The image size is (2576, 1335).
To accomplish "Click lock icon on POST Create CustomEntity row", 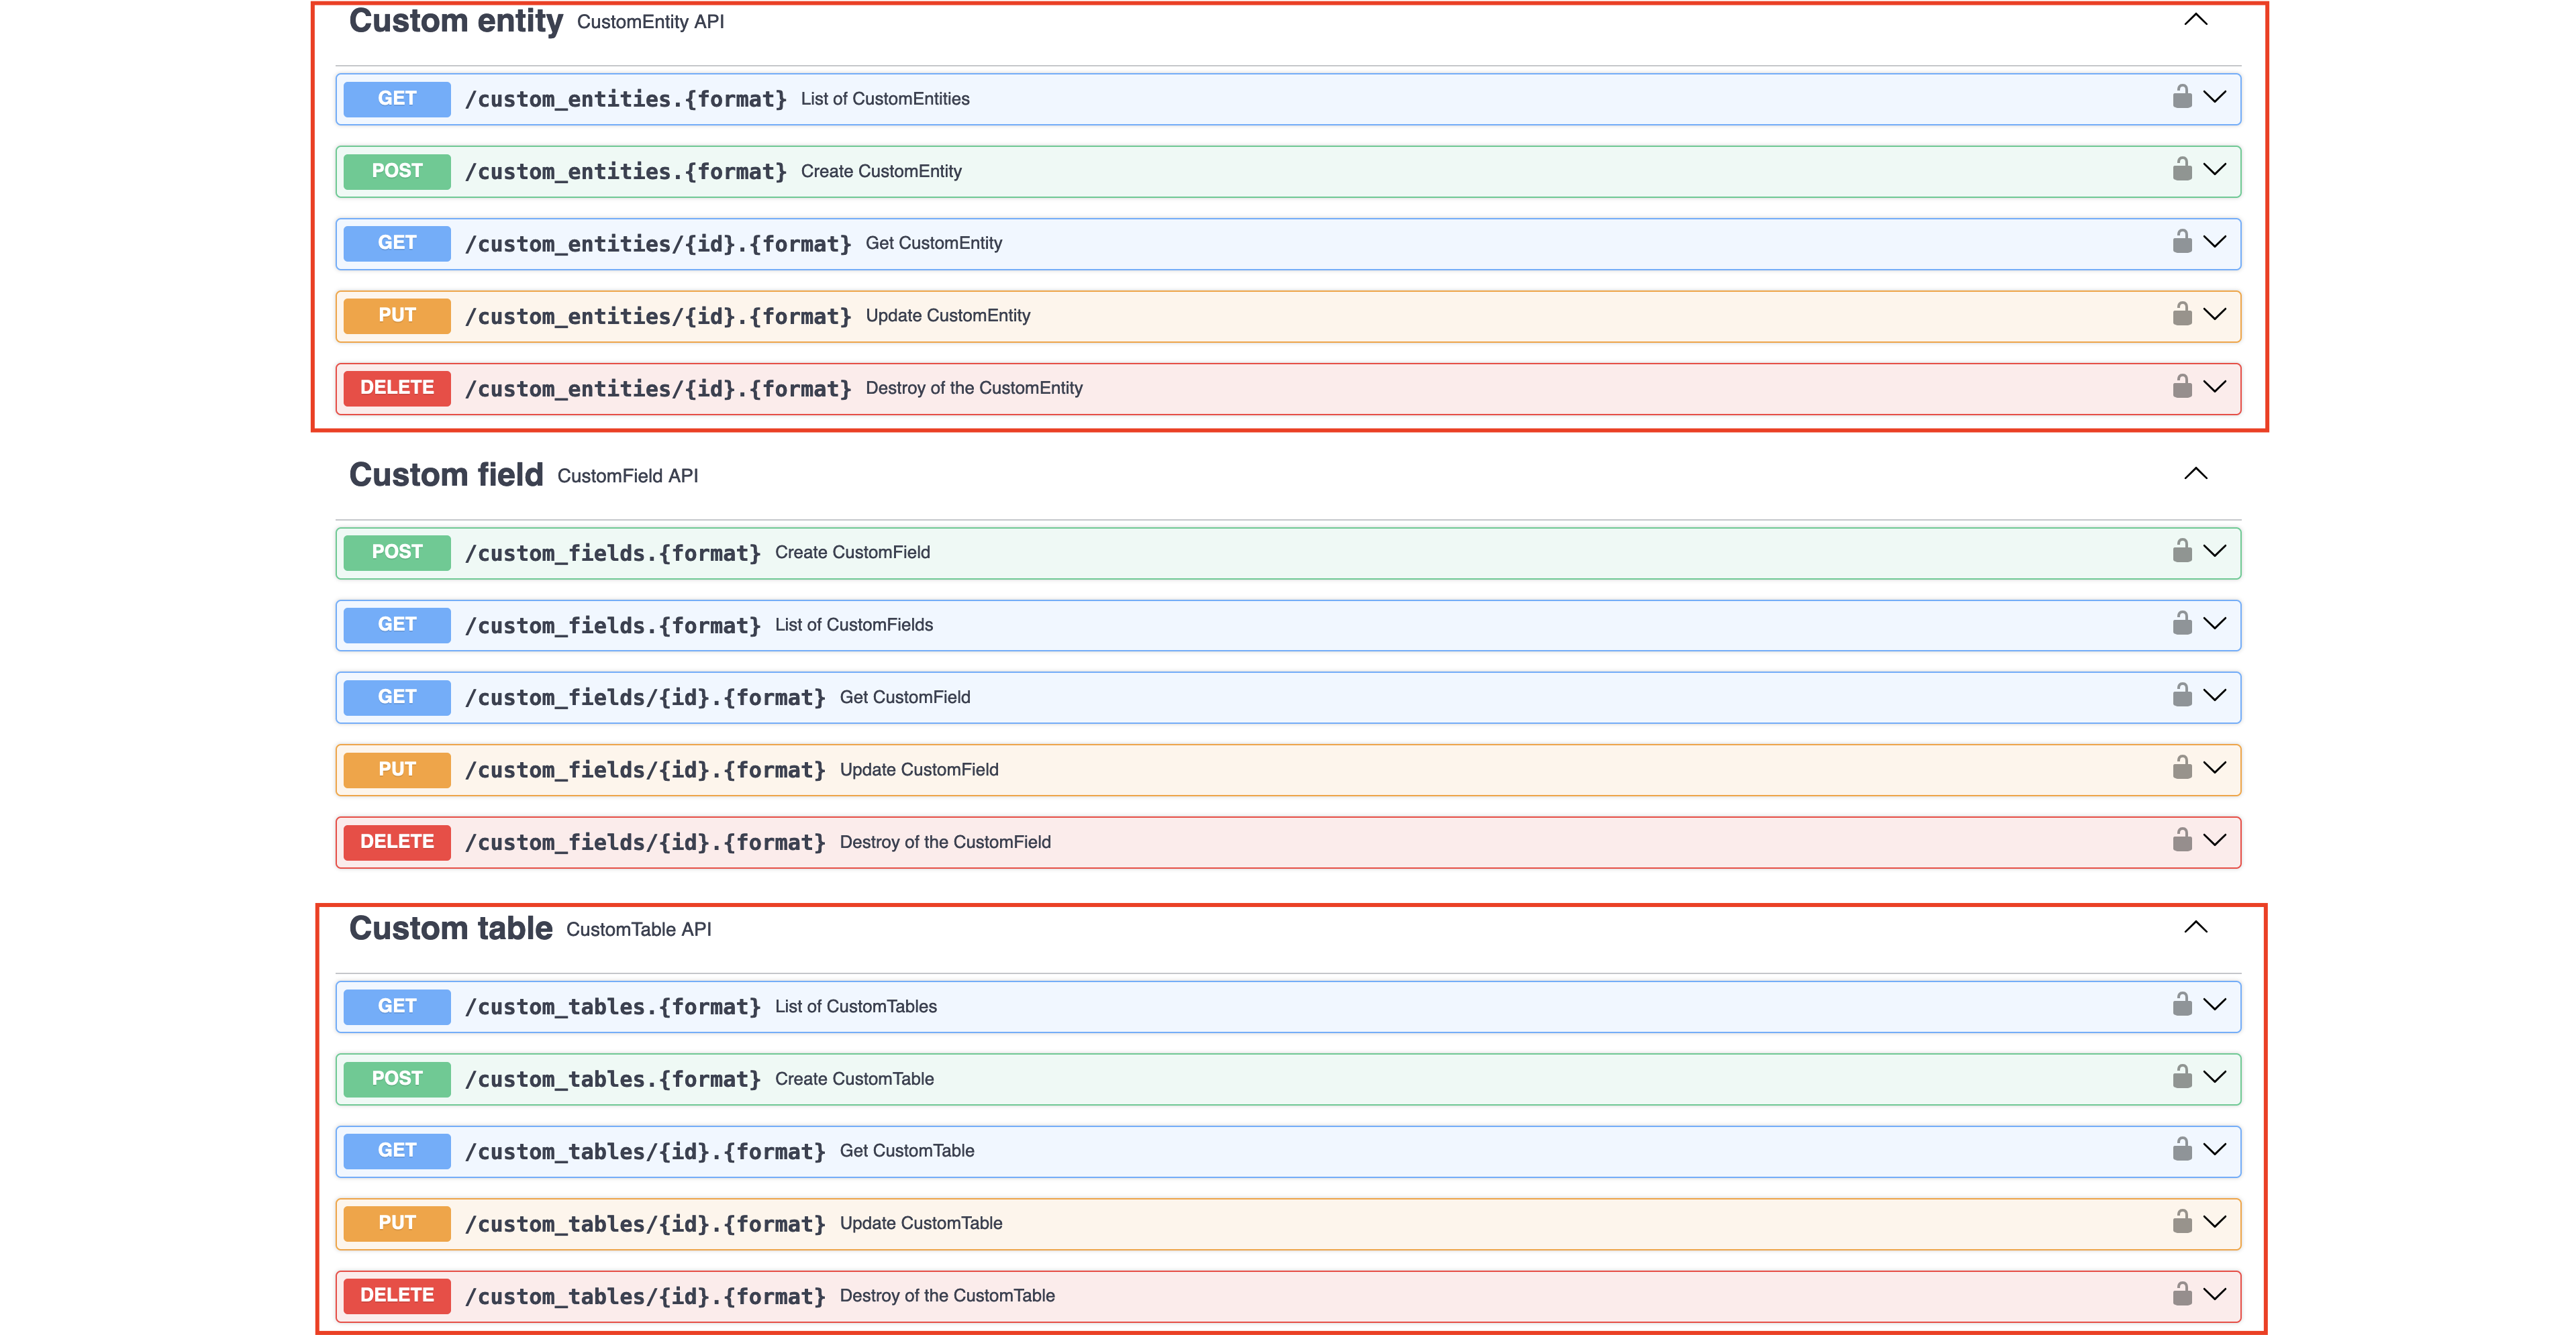I will pos(2182,170).
